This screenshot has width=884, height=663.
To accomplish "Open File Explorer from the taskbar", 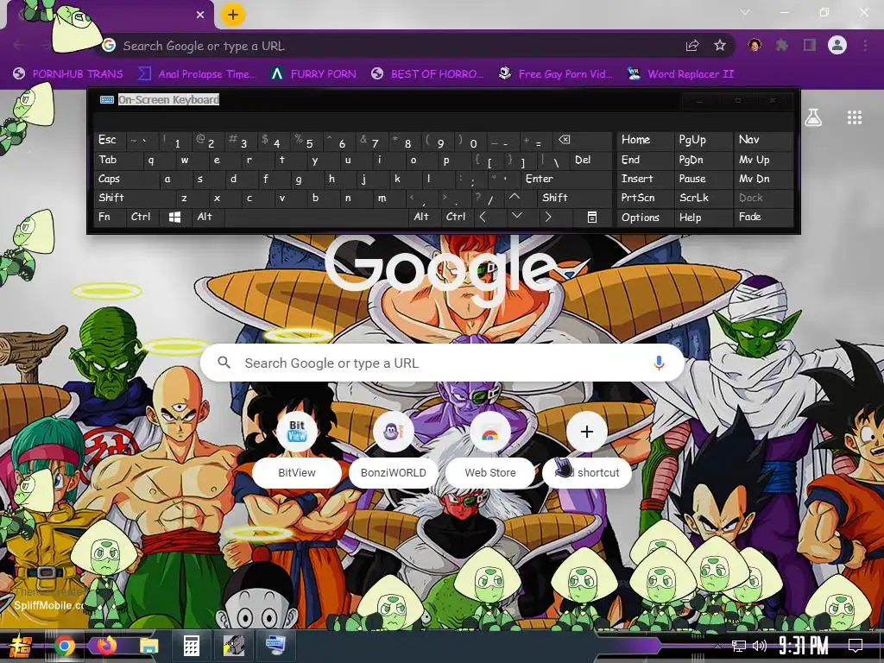I will point(148,646).
